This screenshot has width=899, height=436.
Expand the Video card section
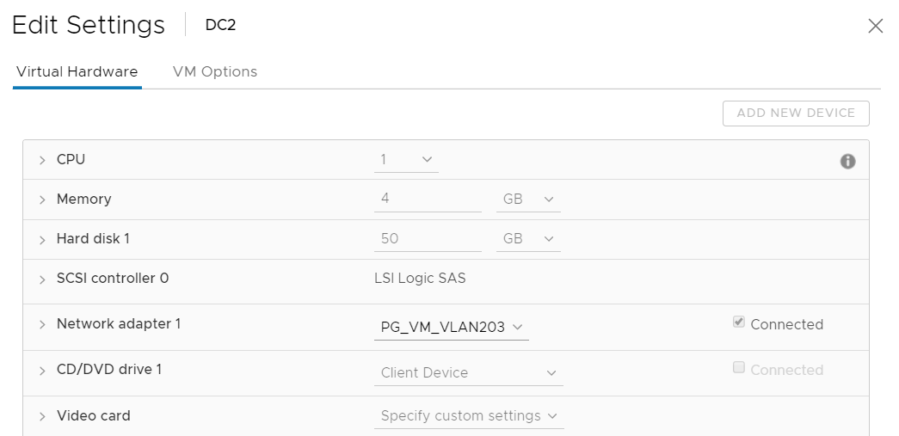pos(42,417)
